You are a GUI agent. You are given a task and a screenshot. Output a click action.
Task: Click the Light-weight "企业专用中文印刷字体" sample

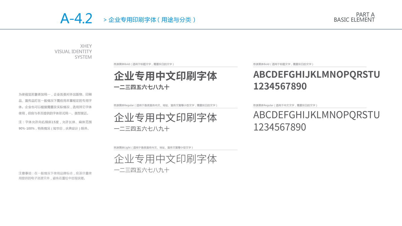[165, 159]
